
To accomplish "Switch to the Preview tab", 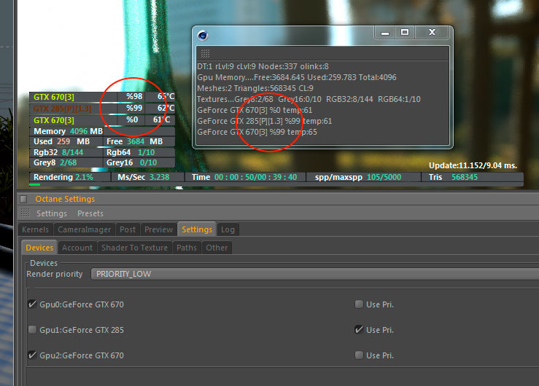I will [x=158, y=229].
